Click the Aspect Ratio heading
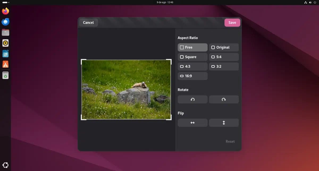The width and height of the screenshot is (319, 171). tap(188, 38)
